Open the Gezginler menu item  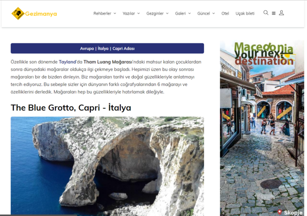[155, 13]
